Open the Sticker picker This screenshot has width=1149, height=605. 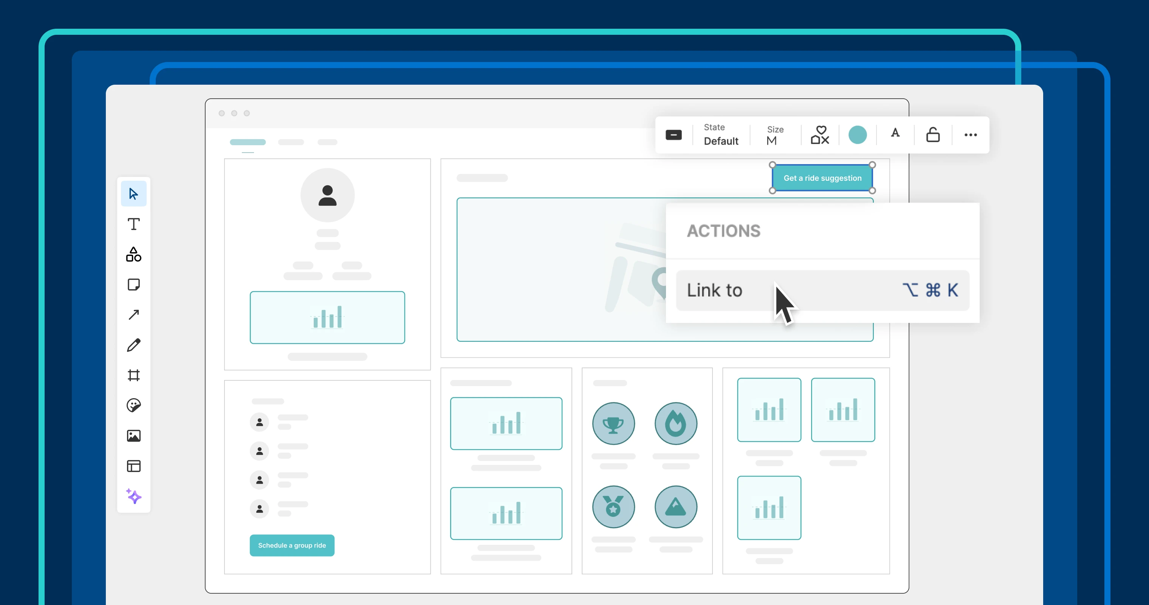point(133,405)
